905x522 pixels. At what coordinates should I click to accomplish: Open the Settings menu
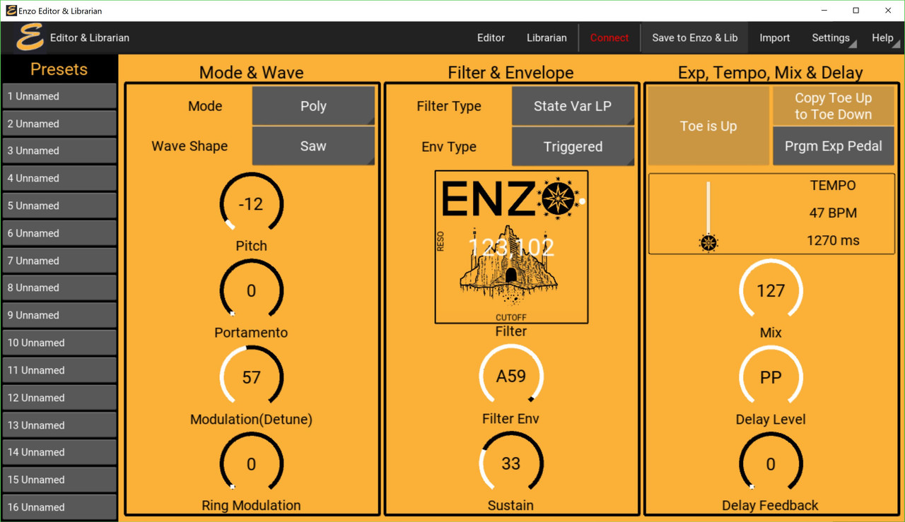tap(831, 37)
